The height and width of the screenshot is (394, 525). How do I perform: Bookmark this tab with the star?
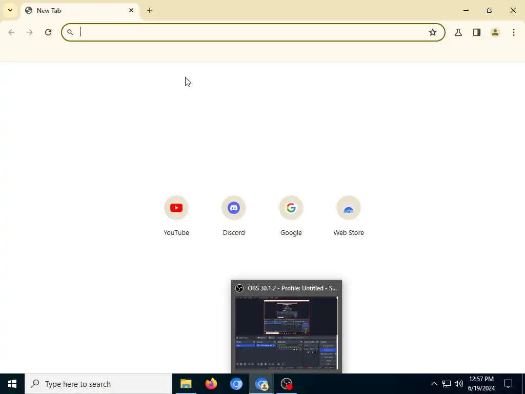point(433,32)
